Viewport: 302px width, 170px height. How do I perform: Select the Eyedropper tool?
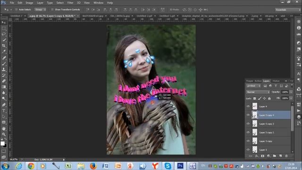(4, 51)
